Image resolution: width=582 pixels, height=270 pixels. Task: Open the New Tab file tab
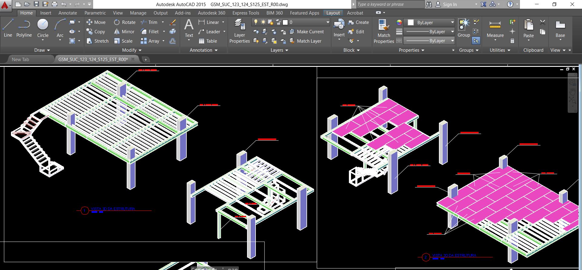(20, 60)
